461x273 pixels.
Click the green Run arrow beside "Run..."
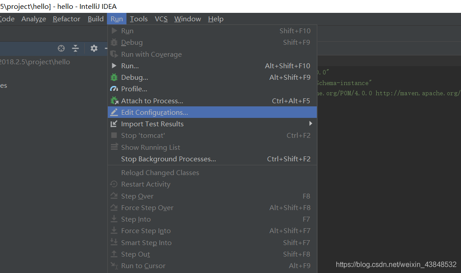point(114,65)
